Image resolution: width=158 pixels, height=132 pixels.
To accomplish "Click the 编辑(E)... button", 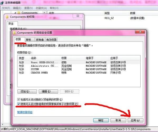I will tap(48, 92).
